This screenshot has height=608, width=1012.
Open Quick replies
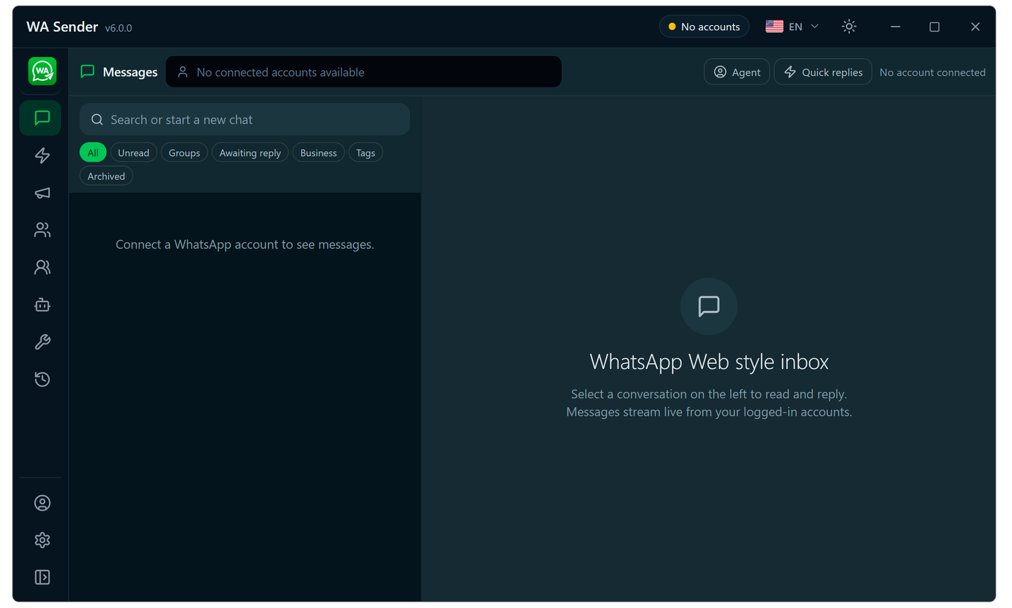(823, 72)
